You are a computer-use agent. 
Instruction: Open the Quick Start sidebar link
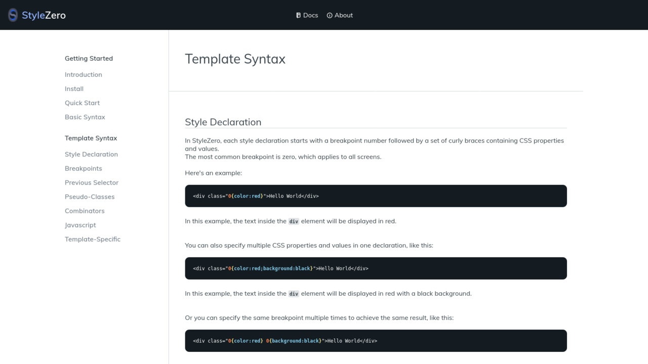pyautogui.click(x=82, y=103)
